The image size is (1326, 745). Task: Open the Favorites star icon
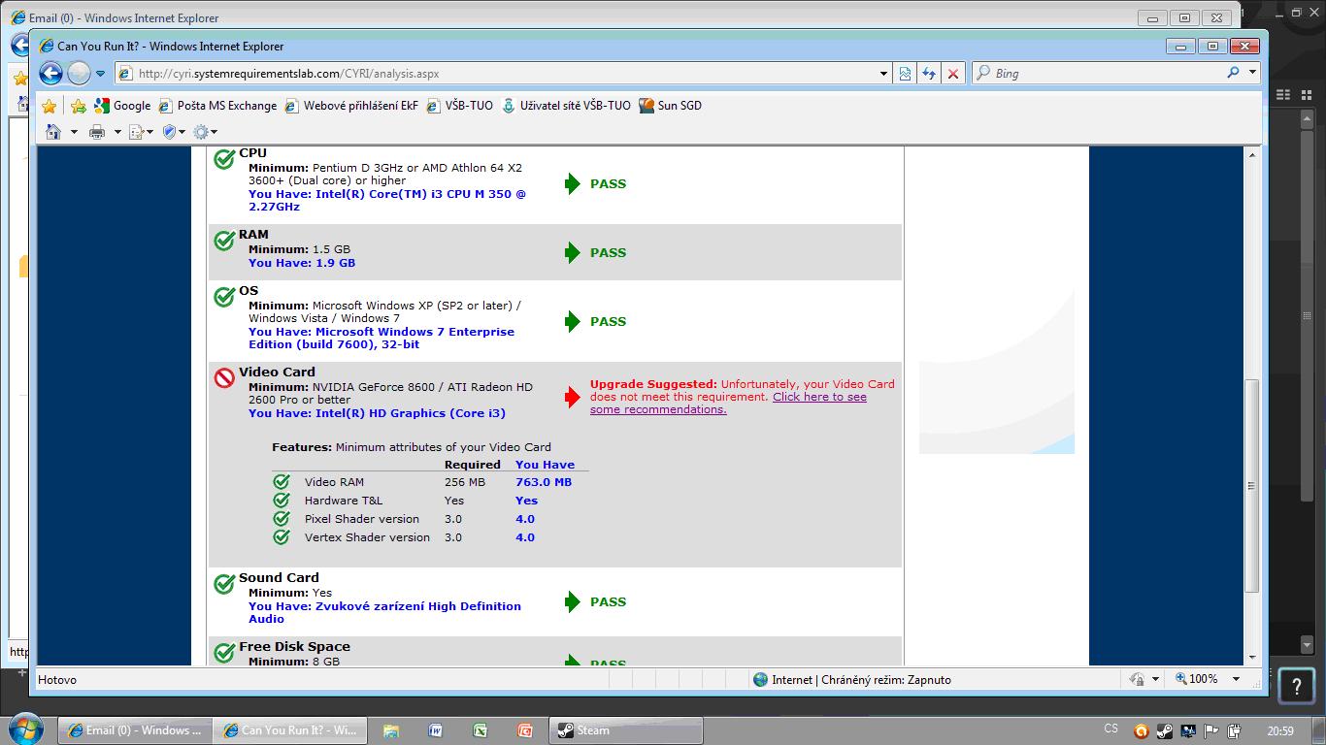(x=49, y=106)
